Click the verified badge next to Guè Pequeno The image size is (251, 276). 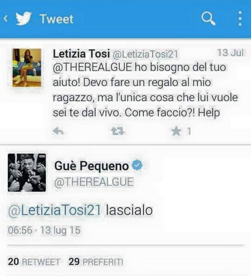pos(137,165)
